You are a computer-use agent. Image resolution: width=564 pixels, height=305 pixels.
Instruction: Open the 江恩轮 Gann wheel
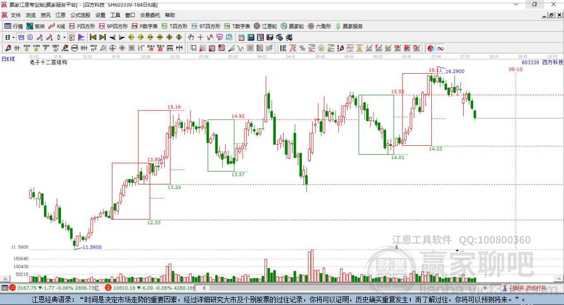(265, 26)
